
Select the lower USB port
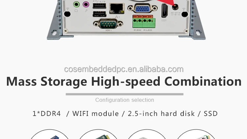click(99, 14)
